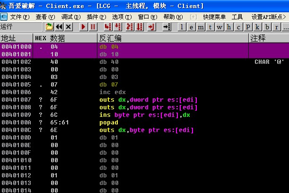Open the 窗口(W) menu
Viewport: 289px width, 193px height.
[x=148, y=17]
